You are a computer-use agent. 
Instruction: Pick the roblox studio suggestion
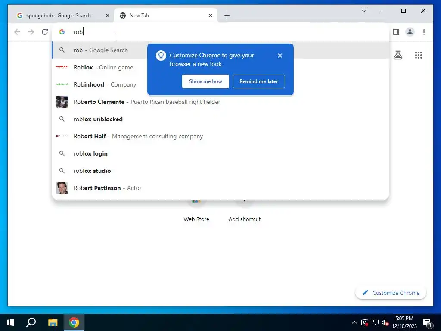(221, 171)
